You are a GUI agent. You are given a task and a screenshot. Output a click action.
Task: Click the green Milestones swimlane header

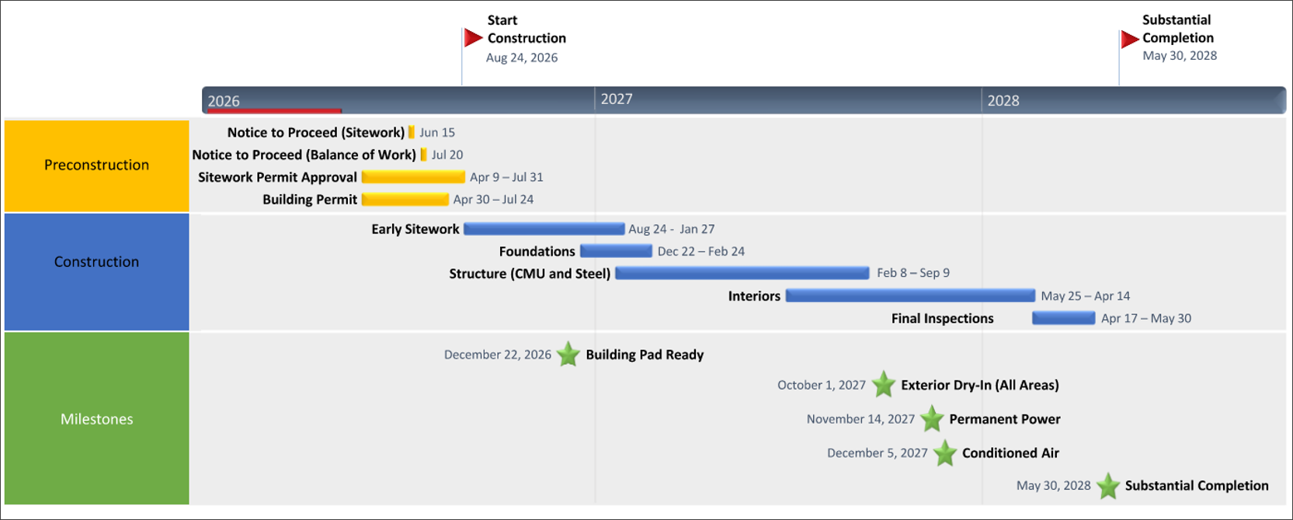96,418
